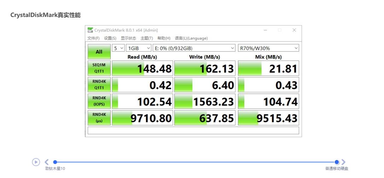Click the Write (MB/s) column header

[205, 57]
